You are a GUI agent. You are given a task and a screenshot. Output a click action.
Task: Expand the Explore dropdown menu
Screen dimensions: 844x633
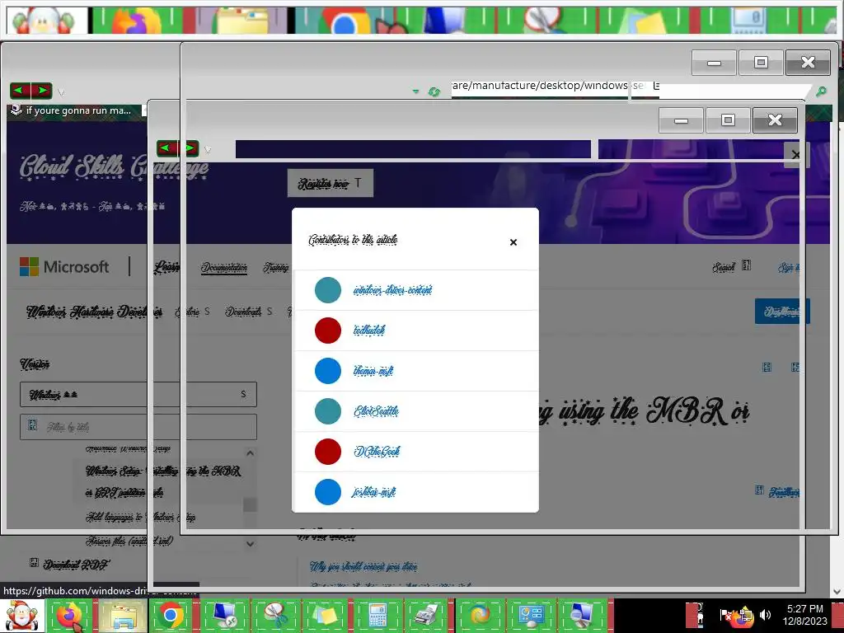[192, 312]
